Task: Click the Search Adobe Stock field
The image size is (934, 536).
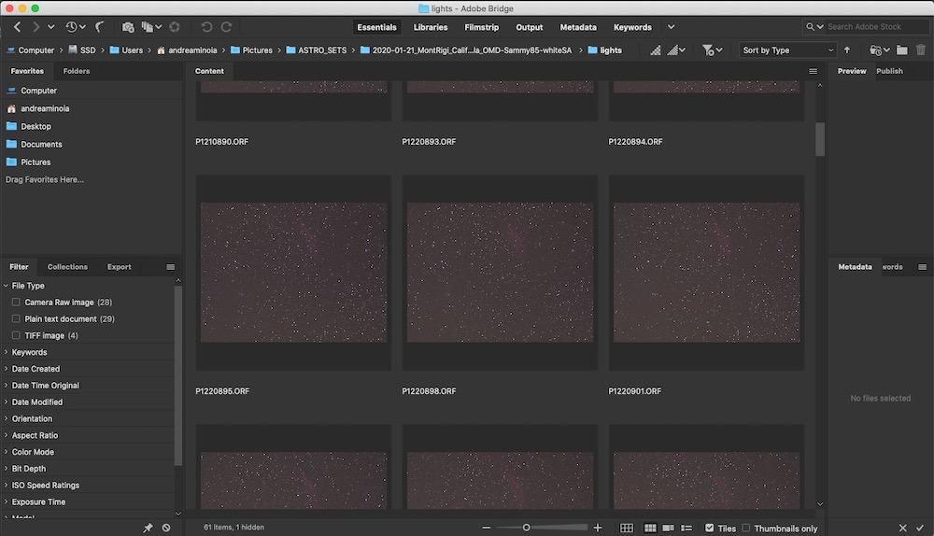Action: (877, 27)
